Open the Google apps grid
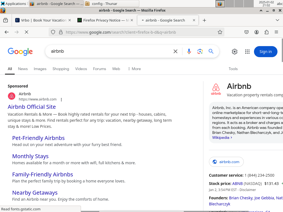 pyautogui.click(x=247, y=52)
